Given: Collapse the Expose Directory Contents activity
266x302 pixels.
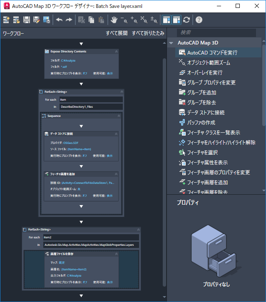Looking at the screenshot, I should [116, 52].
